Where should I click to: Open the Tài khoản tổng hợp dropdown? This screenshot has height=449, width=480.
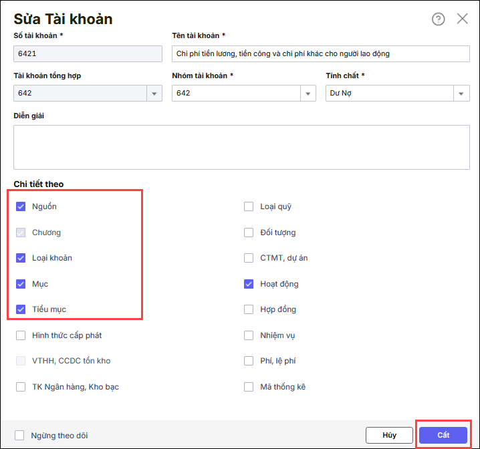tap(154, 93)
